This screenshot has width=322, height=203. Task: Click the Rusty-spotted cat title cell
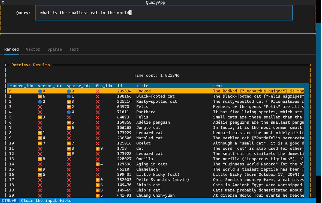coord(157,101)
